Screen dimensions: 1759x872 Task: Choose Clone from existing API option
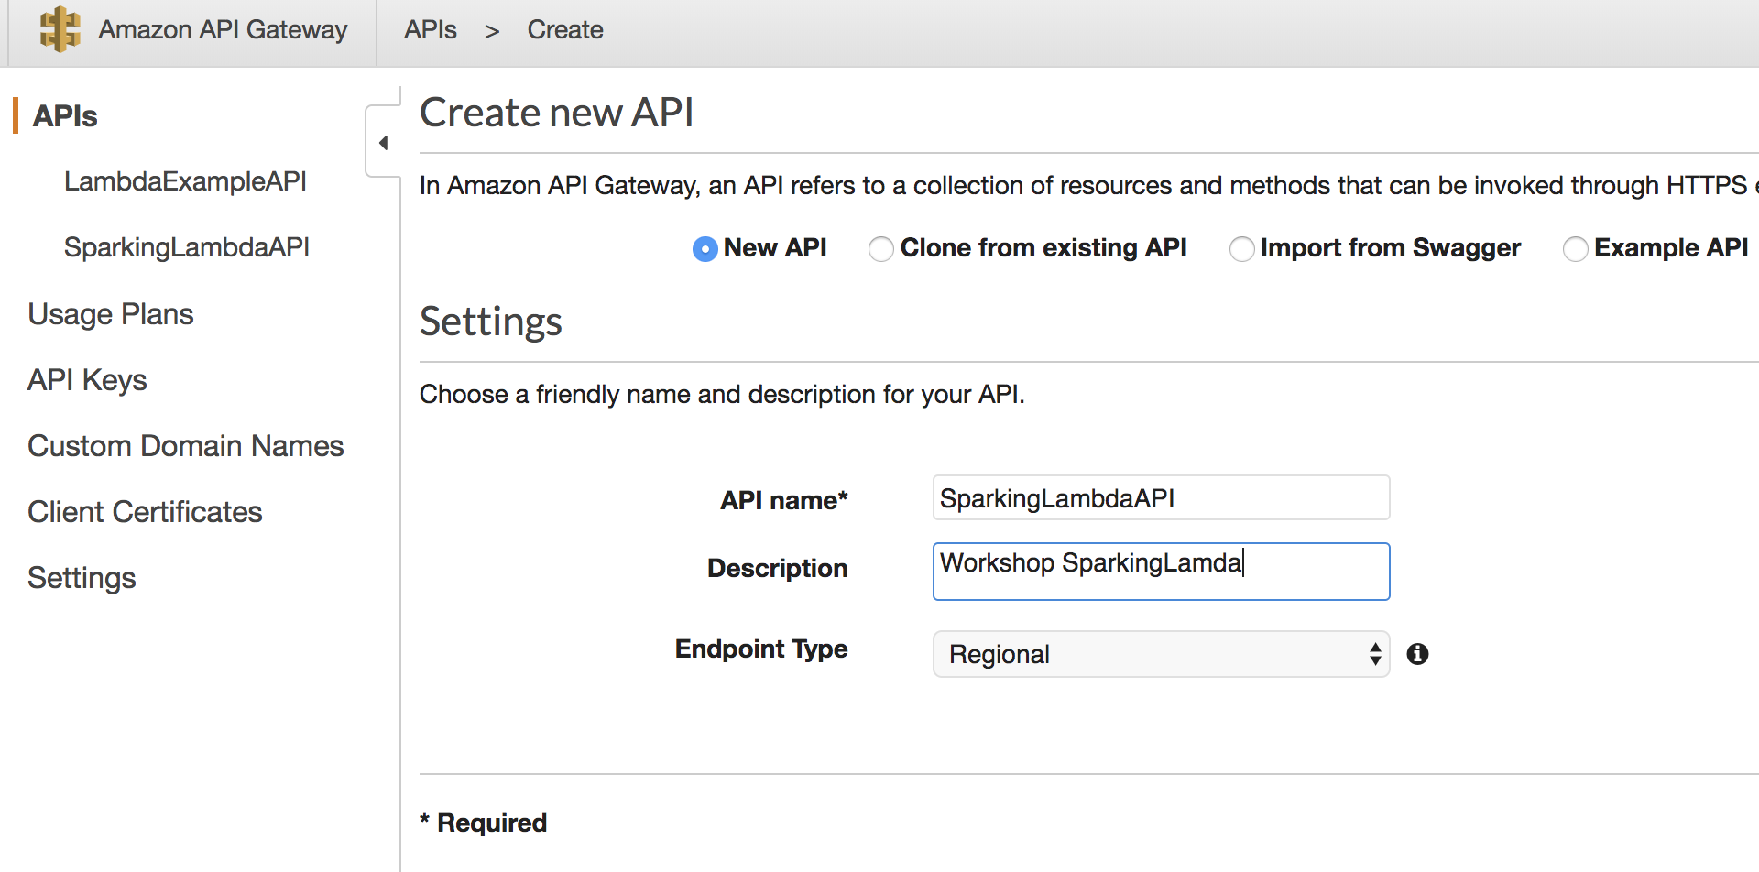(x=880, y=249)
